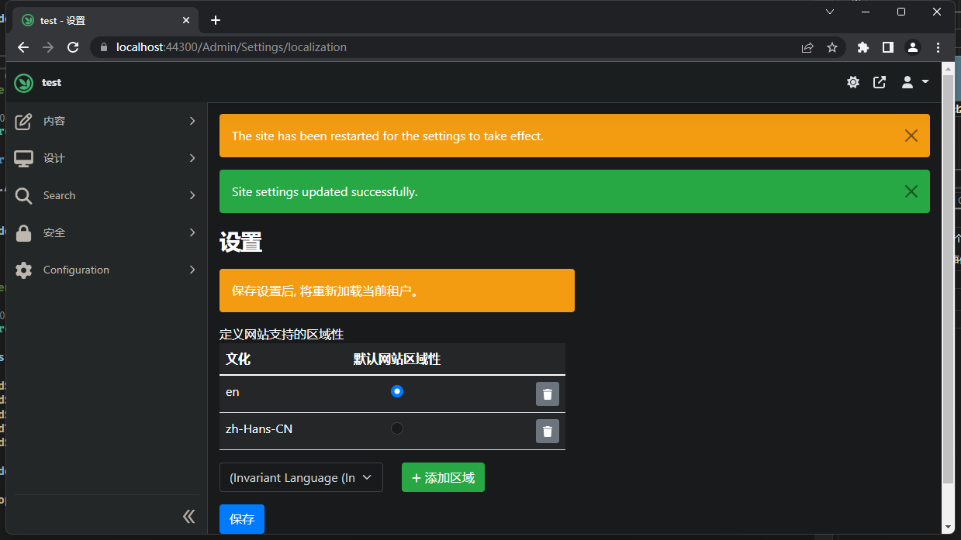Image resolution: width=961 pixels, height=540 pixels.
Task: Open the site with the external link icon
Action: (x=880, y=81)
